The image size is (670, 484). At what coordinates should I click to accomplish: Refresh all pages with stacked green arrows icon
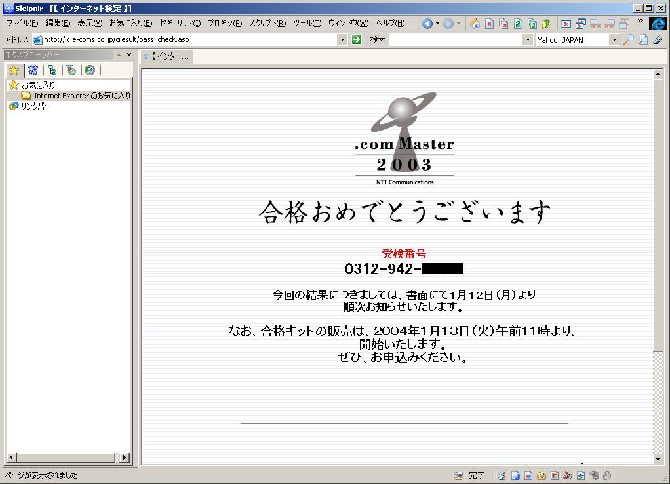pyautogui.click(x=532, y=24)
